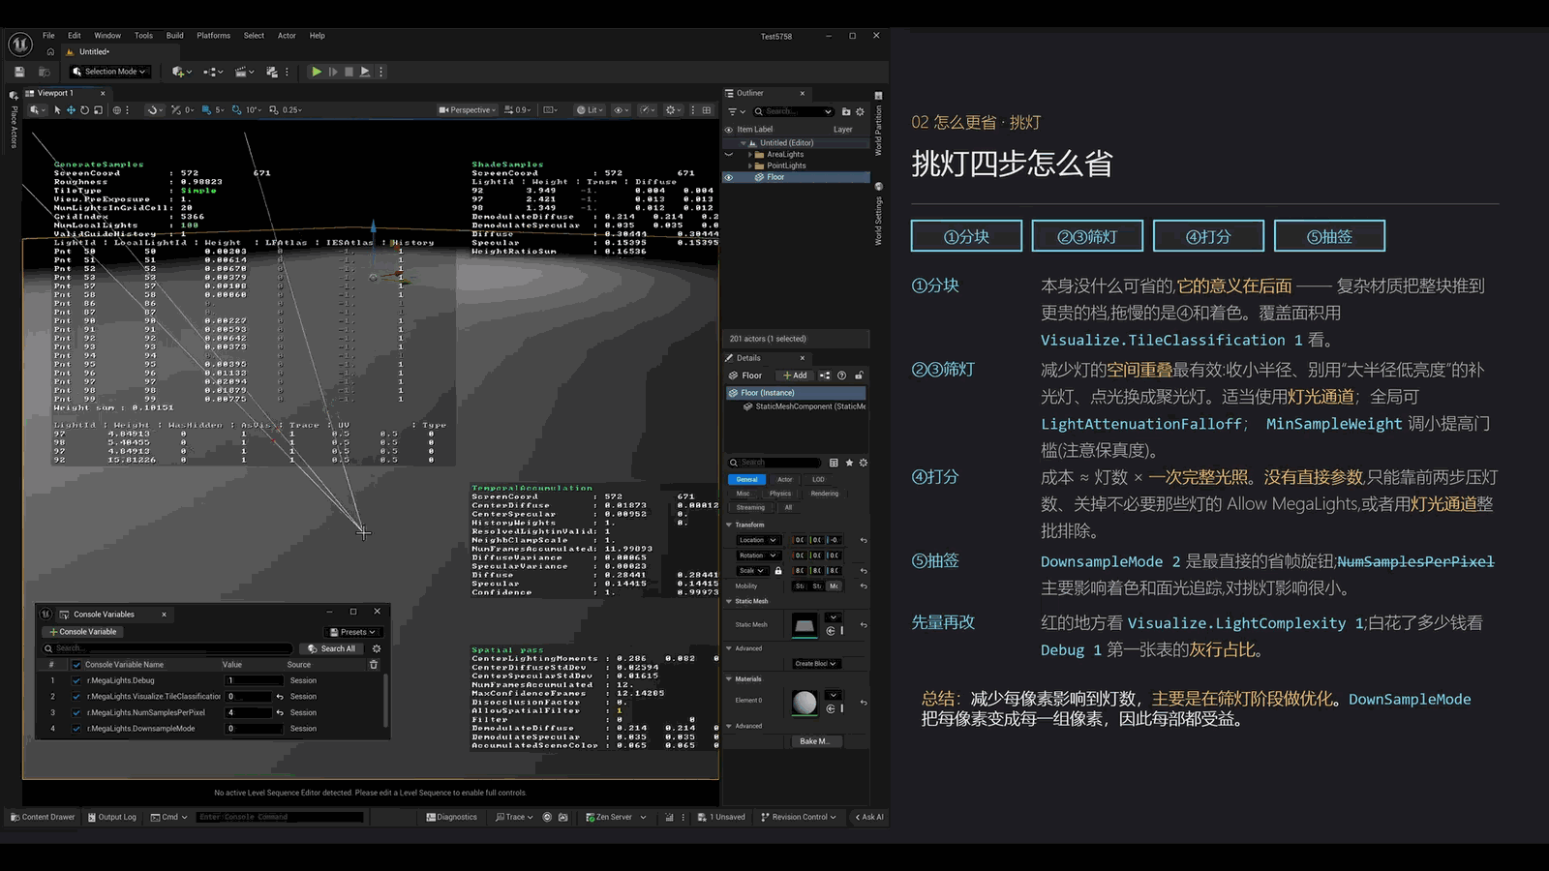Toggle world/local coordinate globe icon

[x=117, y=110]
